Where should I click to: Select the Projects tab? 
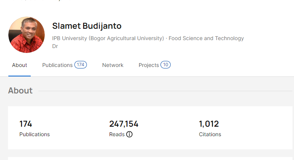pyautogui.click(x=149, y=65)
